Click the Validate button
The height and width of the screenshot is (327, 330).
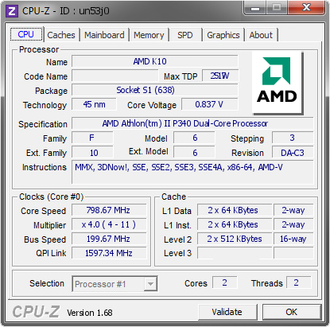[x=227, y=312]
